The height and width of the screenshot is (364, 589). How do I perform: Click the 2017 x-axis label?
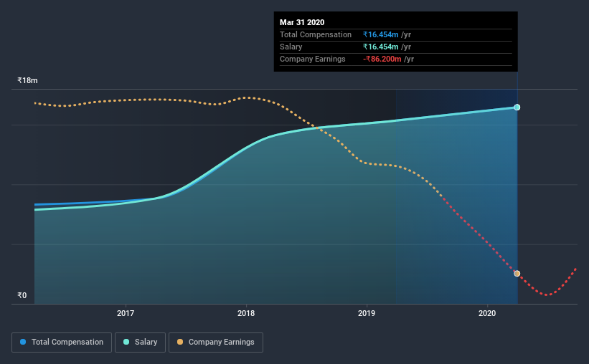126,313
